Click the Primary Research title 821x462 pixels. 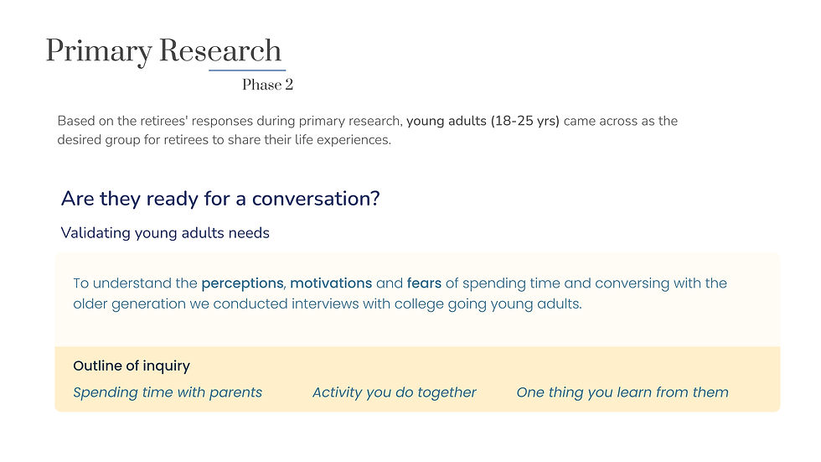click(163, 51)
